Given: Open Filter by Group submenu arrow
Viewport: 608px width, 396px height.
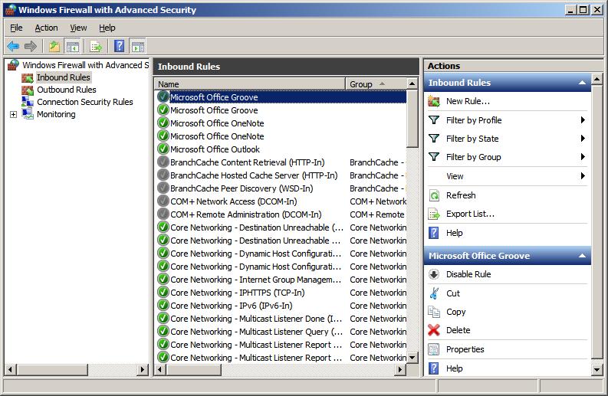Looking at the screenshot, I should click(583, 157).
